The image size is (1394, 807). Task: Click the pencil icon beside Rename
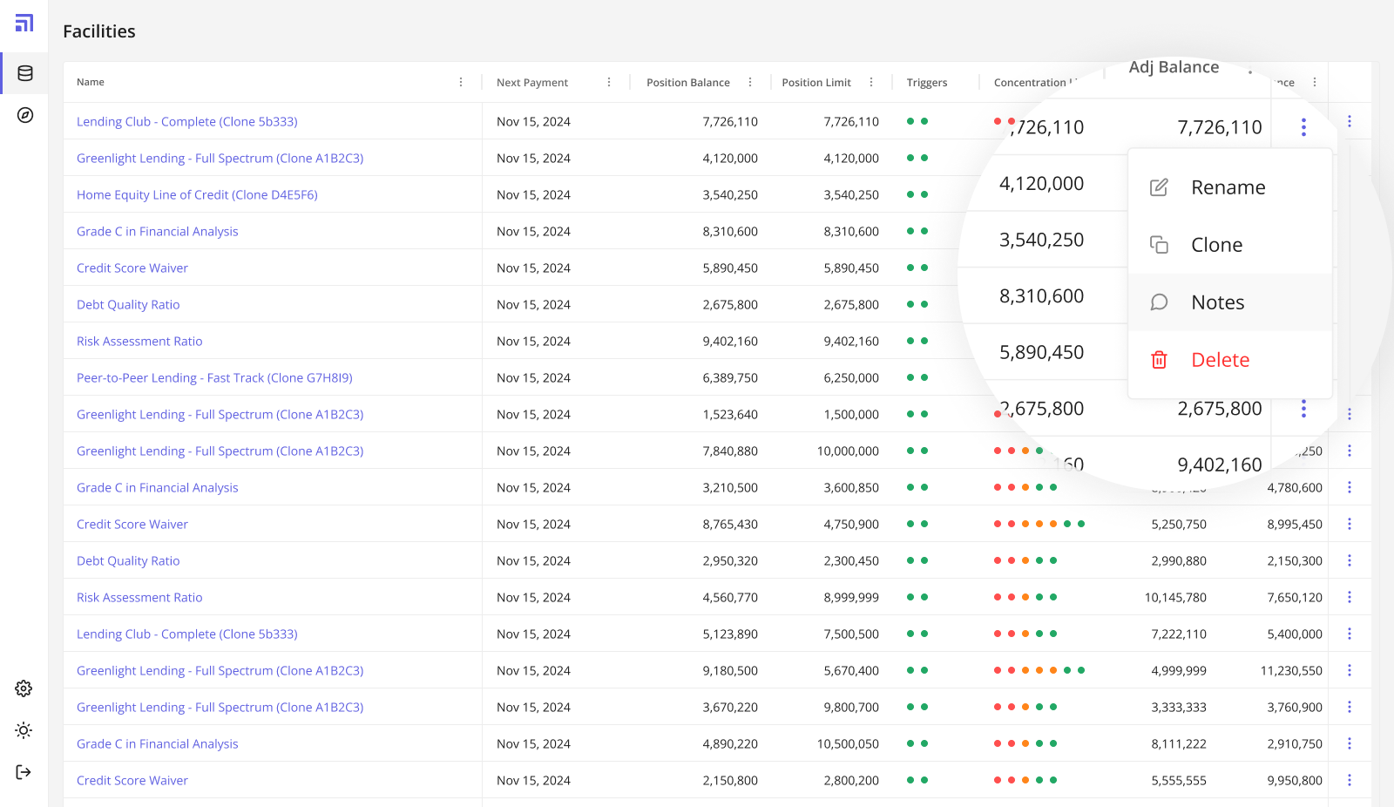[x=1159, y=187]
